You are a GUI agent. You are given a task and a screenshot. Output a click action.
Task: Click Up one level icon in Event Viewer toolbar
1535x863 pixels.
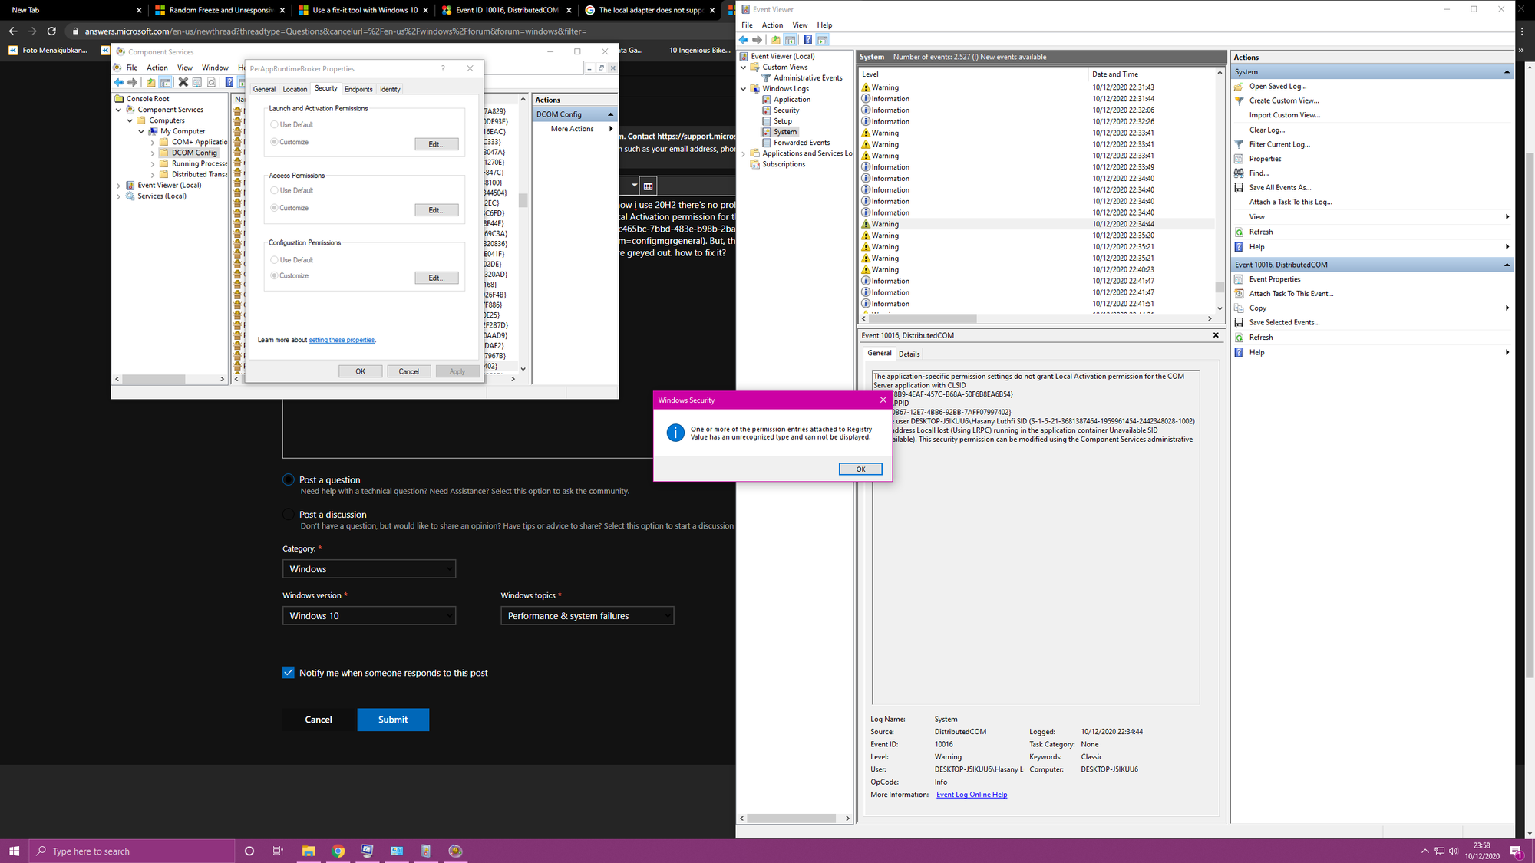(x=776, y=40)
